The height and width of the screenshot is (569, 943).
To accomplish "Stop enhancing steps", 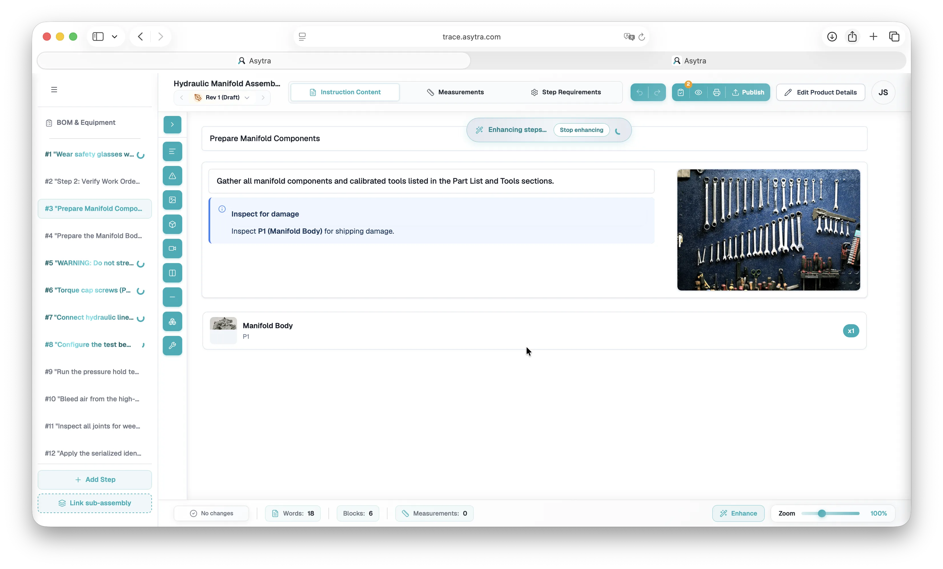I will (x=581, y=130).
